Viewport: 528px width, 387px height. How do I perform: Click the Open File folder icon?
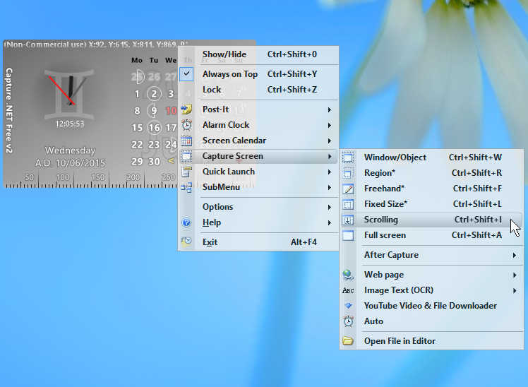click(x=348, y=341)
